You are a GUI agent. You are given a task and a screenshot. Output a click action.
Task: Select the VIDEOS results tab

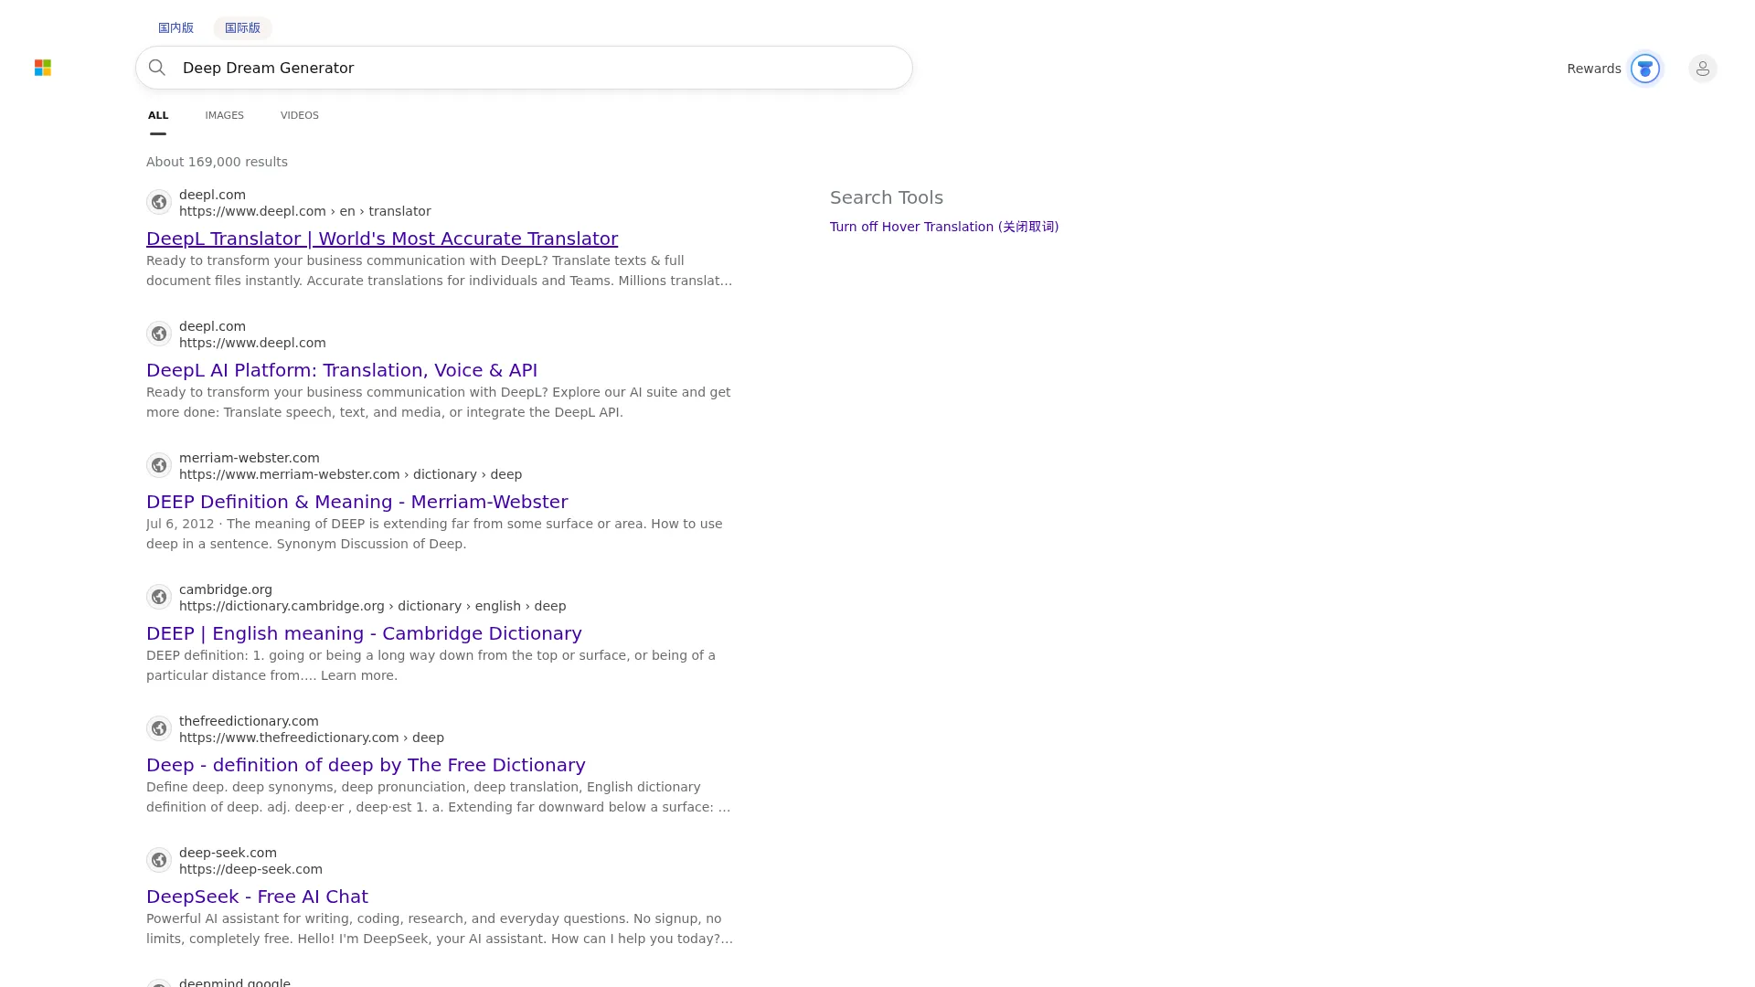(300, 115)
